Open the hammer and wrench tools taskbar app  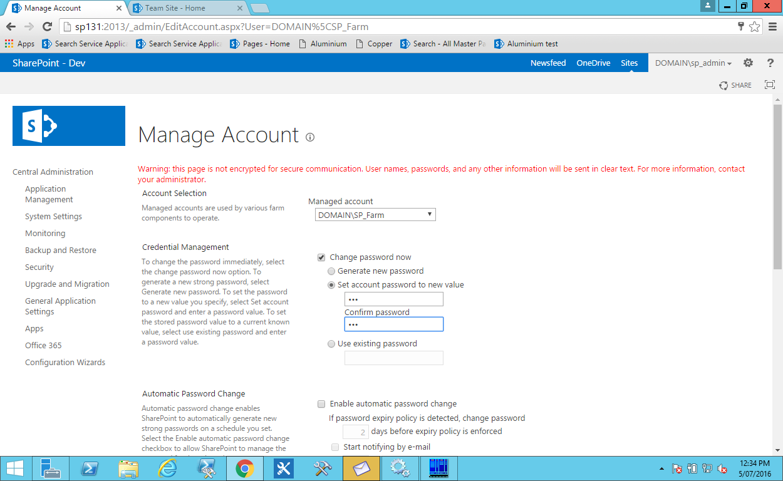click(x=322, y=468)
